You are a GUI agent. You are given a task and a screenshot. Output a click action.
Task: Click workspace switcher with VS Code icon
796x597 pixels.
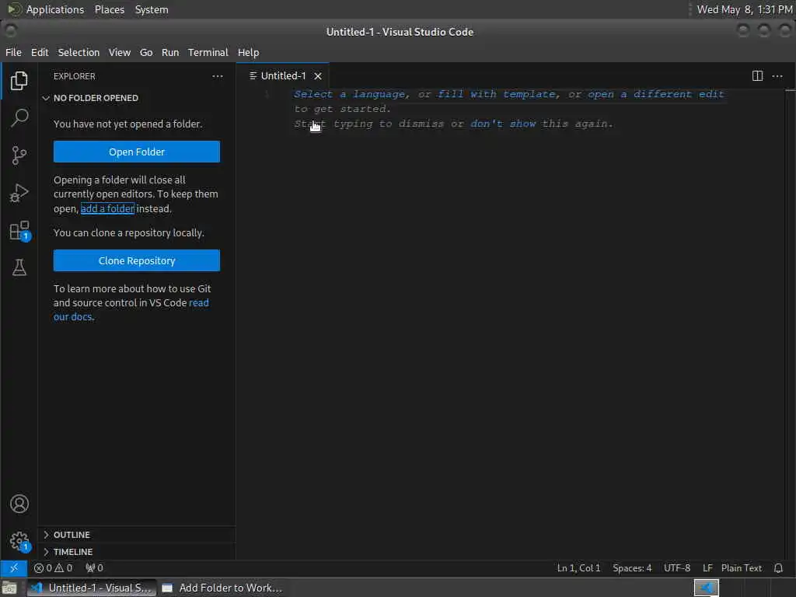[x=706, y=588]
